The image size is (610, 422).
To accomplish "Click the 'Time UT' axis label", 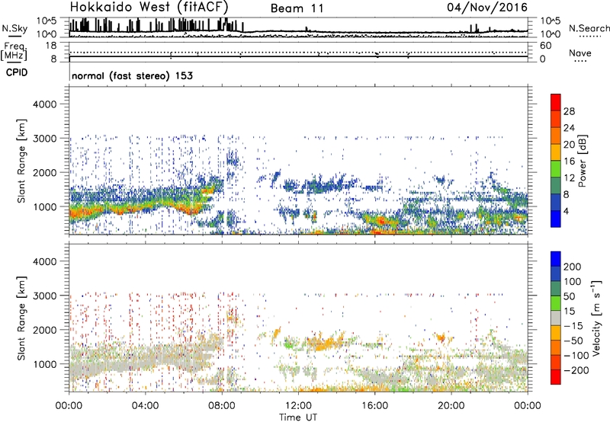I will click(298, 417).
